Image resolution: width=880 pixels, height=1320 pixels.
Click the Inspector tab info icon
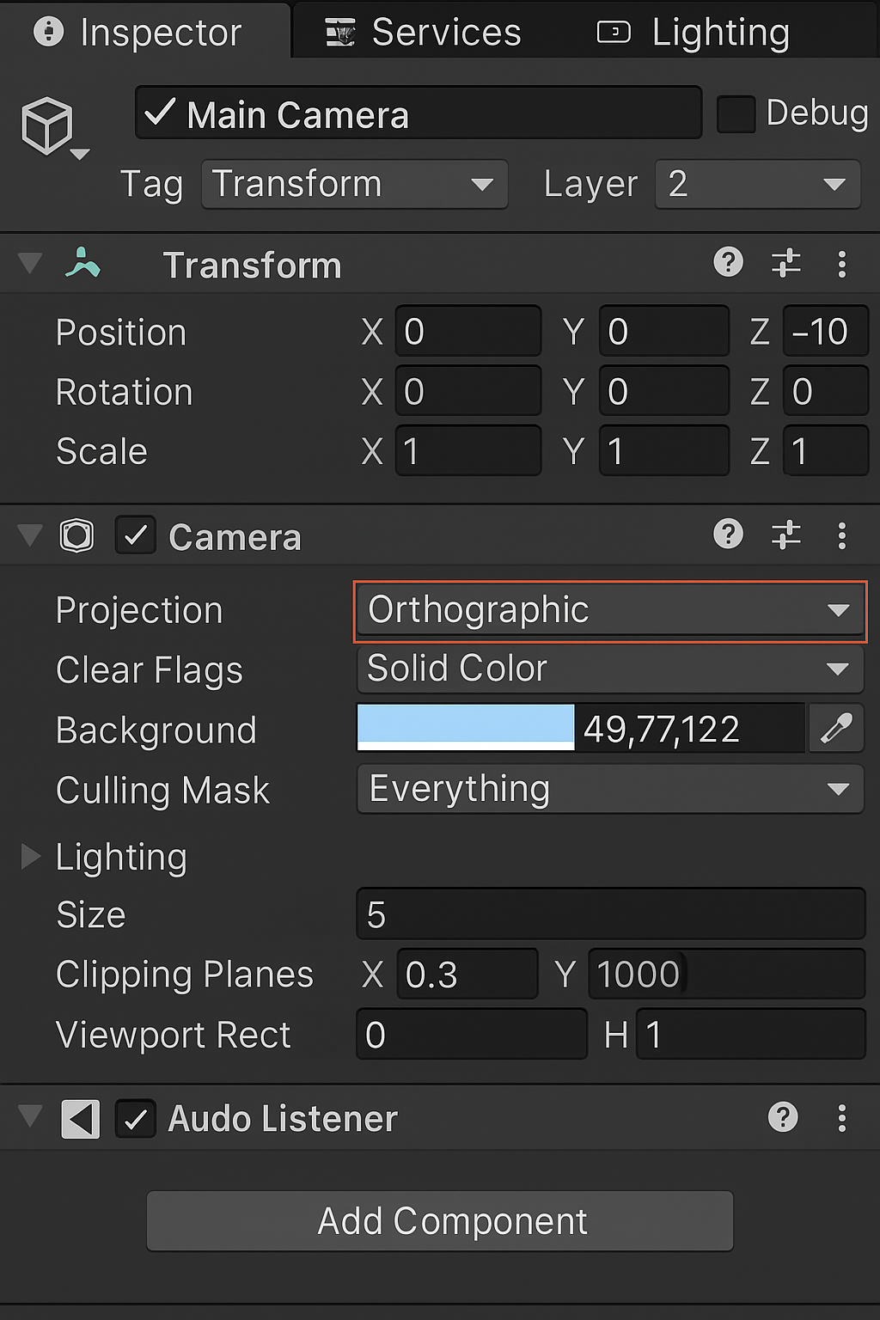click(48, 31)
